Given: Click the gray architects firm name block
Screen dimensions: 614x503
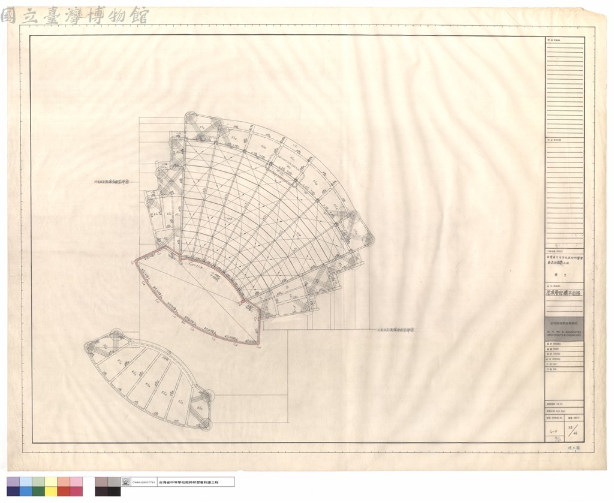Looking at the screenshot, I should pyautogui.click(x=564, y=329).
